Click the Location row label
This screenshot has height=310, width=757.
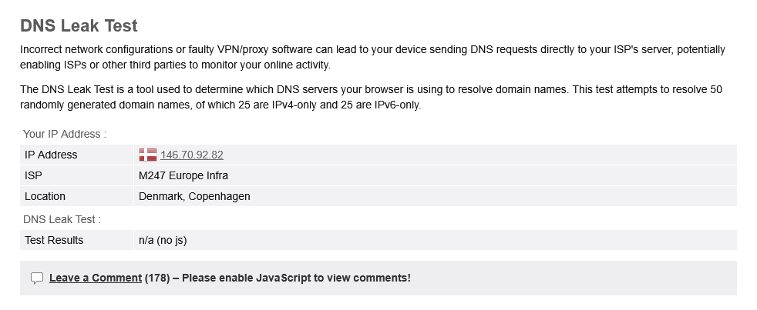(x=45, y=196)
